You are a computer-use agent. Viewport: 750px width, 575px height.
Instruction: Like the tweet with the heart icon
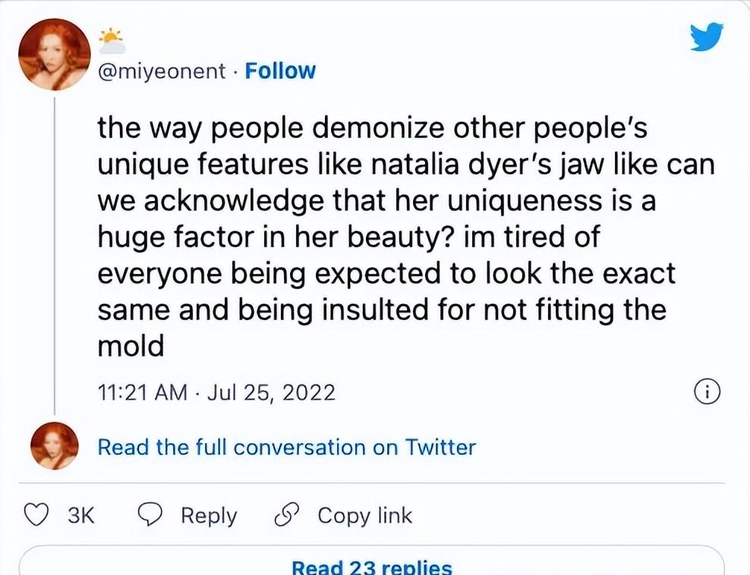tap(36, 516)
